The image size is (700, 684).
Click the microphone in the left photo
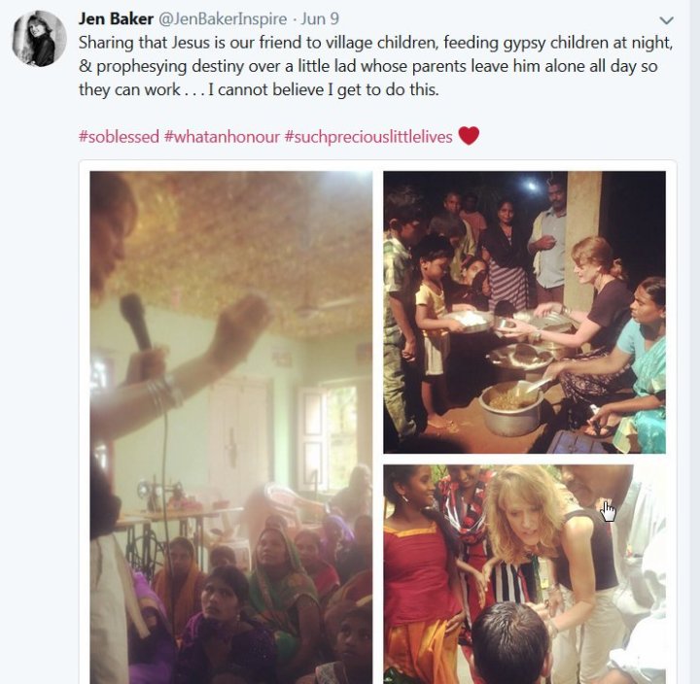point(136,322)
